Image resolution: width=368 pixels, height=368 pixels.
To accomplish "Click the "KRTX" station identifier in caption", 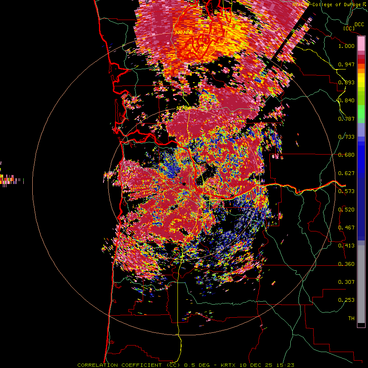I will 229,365.
